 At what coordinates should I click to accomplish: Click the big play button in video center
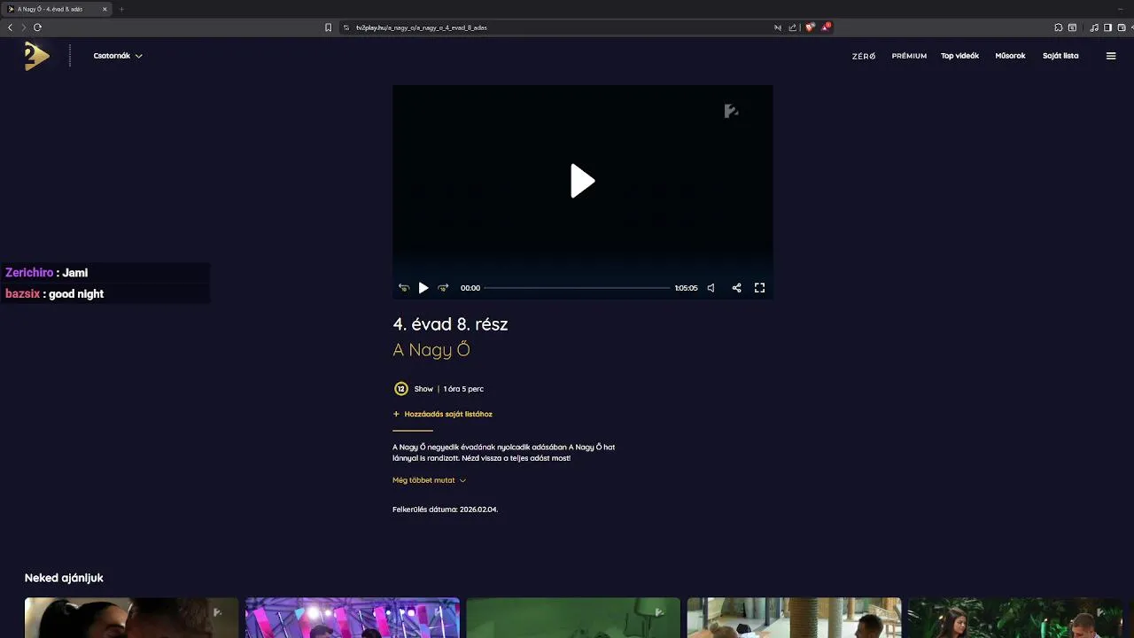[582, 181]
